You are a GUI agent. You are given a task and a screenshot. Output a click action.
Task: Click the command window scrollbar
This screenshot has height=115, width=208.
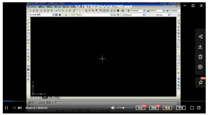[x=178, y=103]
